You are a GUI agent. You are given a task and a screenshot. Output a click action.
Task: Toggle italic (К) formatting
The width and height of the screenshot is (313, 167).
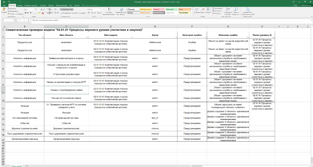tap(27, 13)
